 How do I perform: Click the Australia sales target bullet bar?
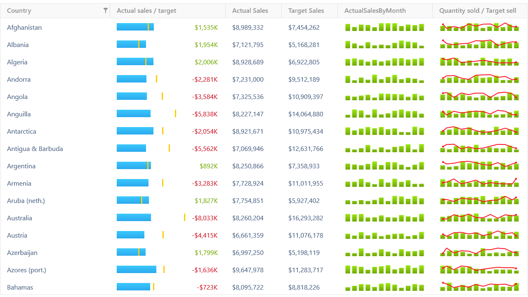[x=134, y=217]
